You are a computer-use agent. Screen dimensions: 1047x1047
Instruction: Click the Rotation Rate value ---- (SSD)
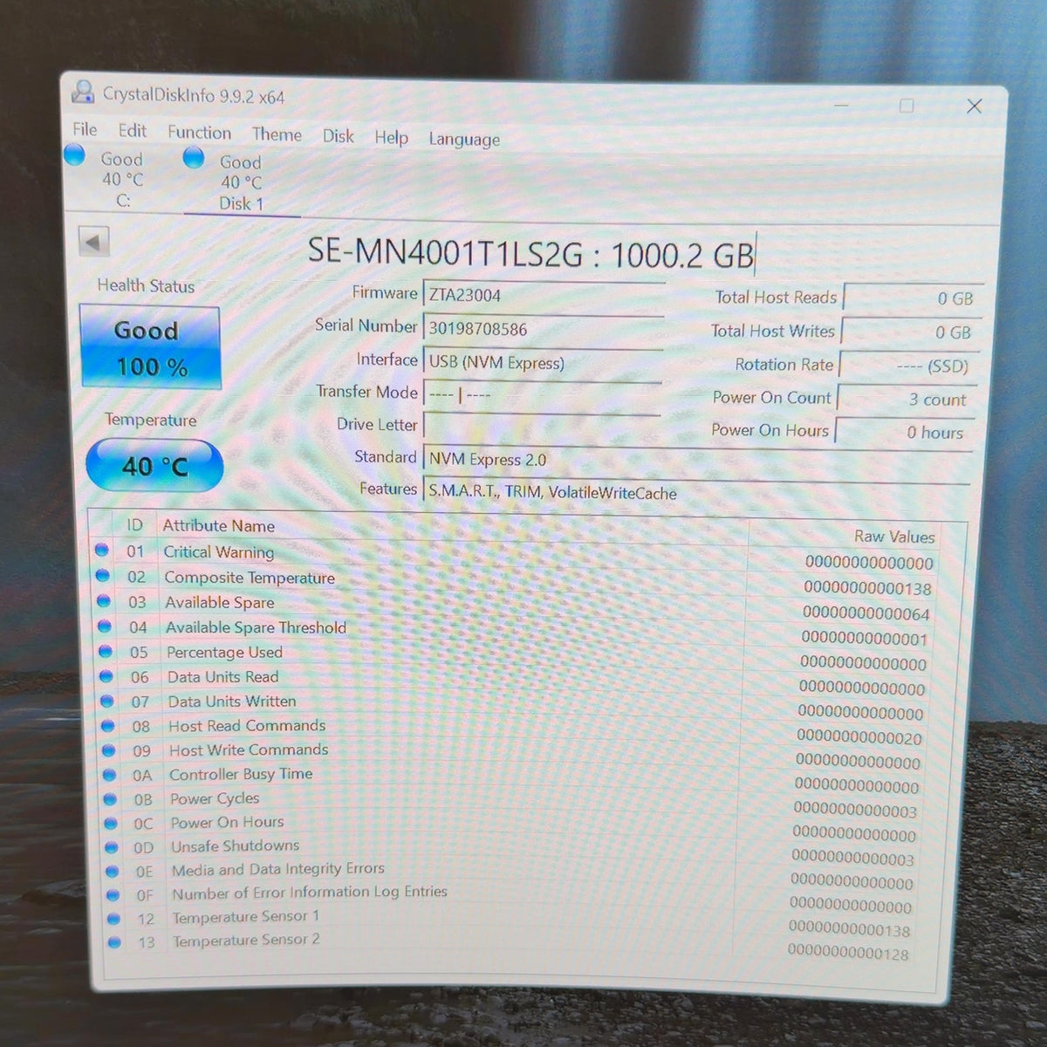(907, 366)
